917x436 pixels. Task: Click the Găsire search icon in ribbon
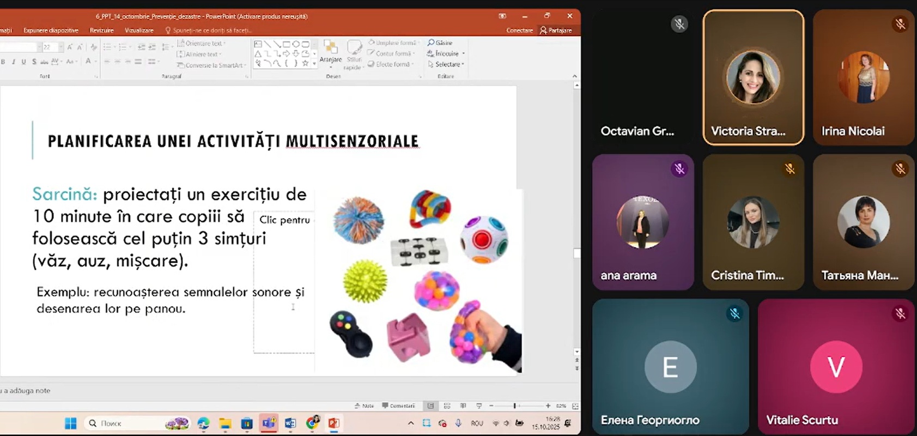[440, 43]
